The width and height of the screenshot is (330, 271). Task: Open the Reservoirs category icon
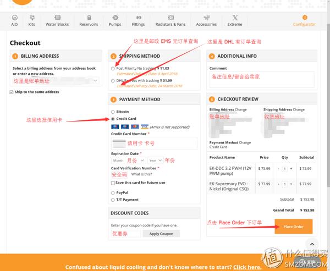[x=89, y=18]
